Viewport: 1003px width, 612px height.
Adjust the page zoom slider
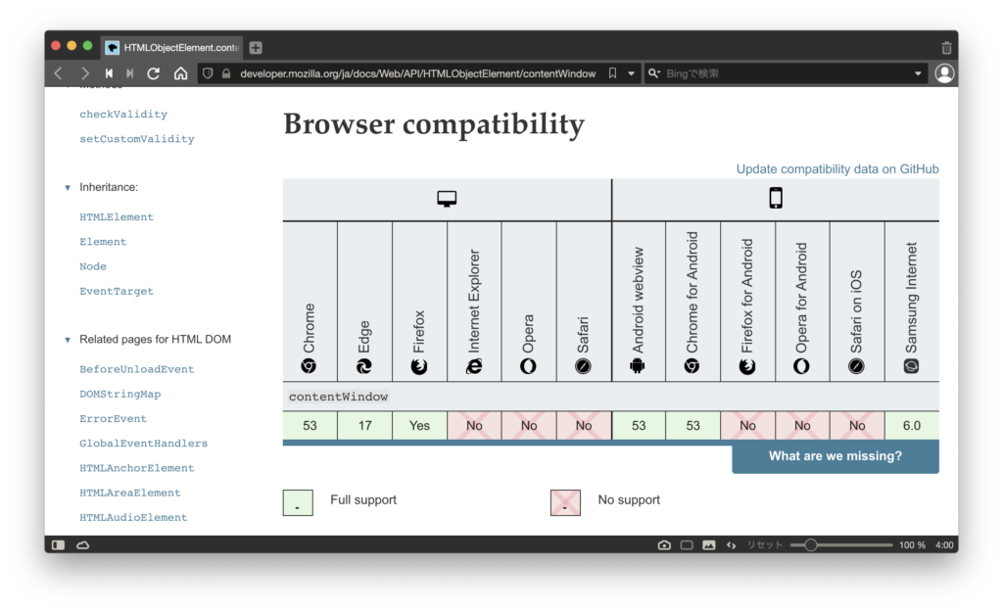[x=811, y=545]
